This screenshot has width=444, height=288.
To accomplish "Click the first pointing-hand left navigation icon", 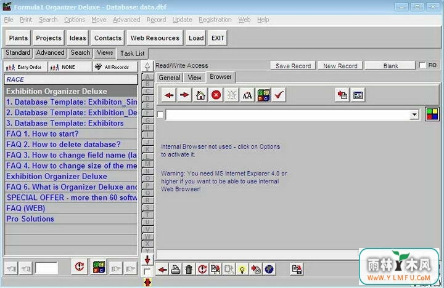I will point(11,268).
